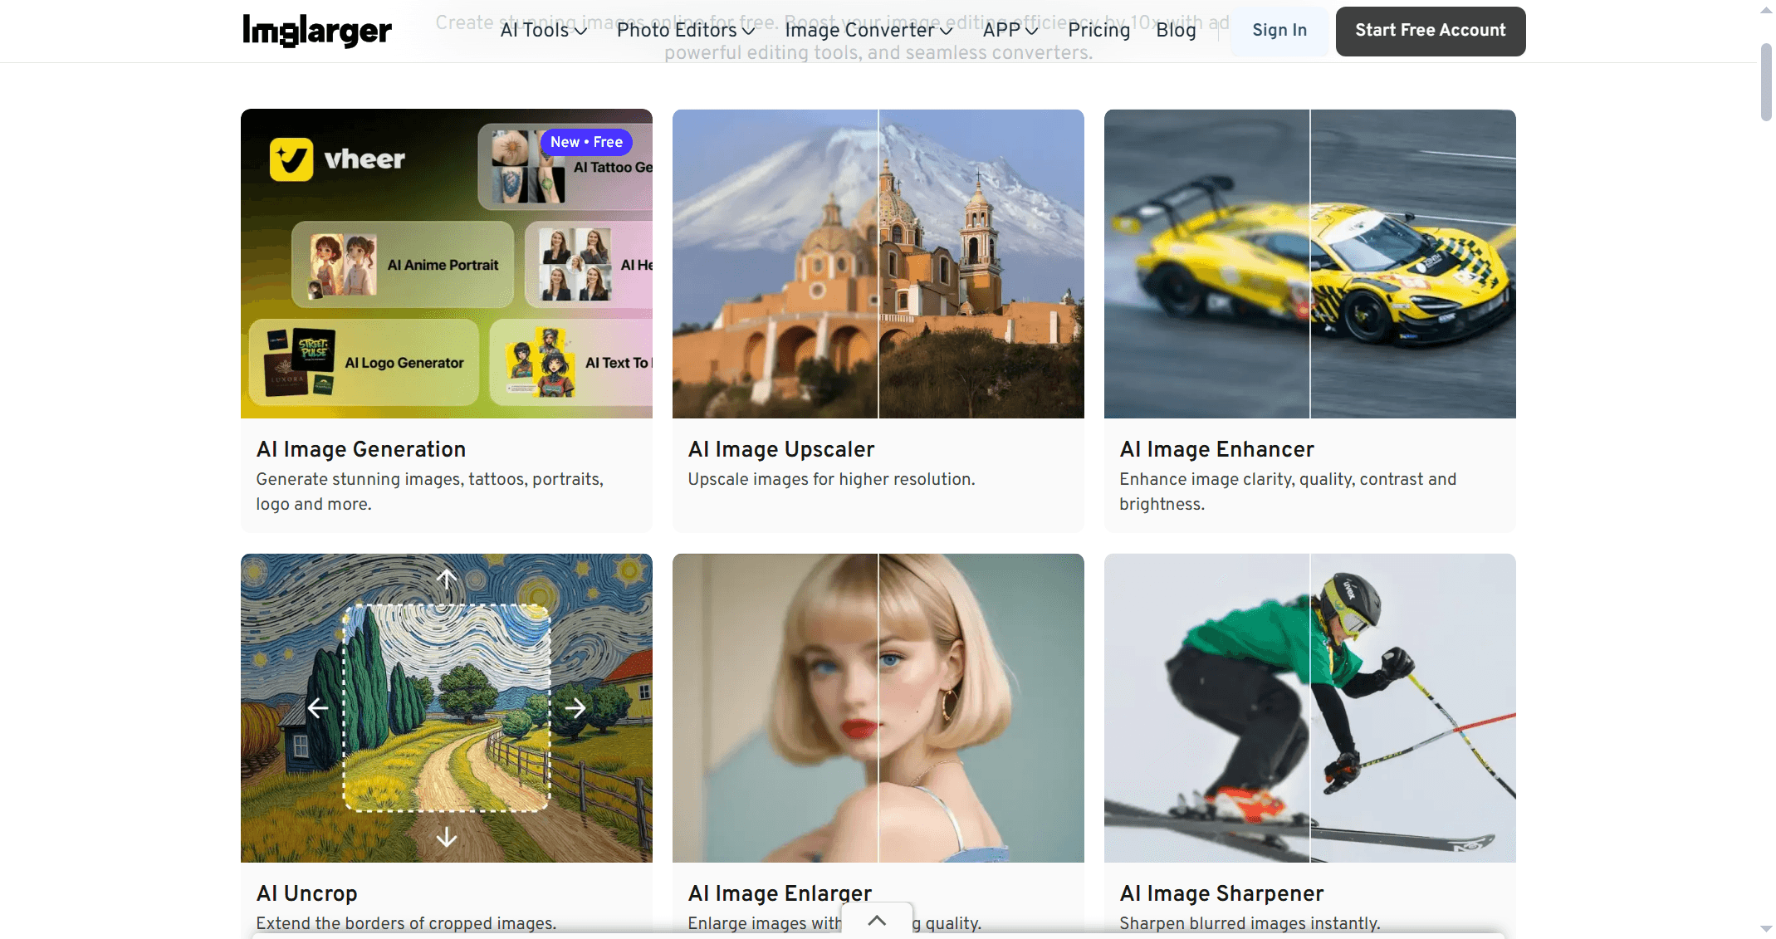Expand the Image Converter menu
1776x939 pixels.
click(868, 31)
